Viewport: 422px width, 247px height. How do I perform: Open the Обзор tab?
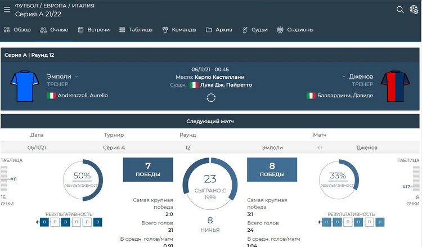point(17,30)
